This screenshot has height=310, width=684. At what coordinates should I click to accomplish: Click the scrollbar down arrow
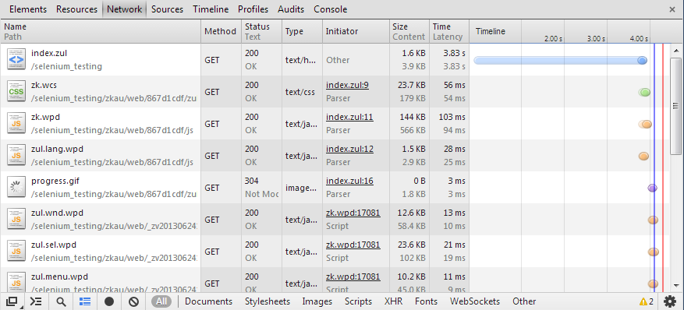point(676,286)
